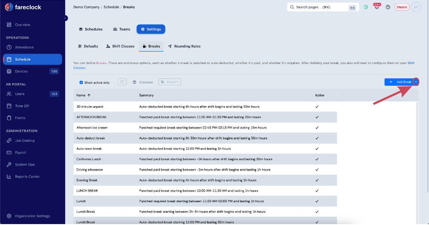
Task: Open Columns chooser in toolbar
Action: (143, 82)
